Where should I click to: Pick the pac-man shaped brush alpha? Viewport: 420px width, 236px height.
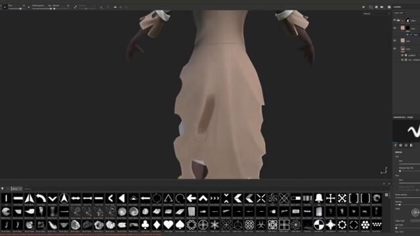6,212
